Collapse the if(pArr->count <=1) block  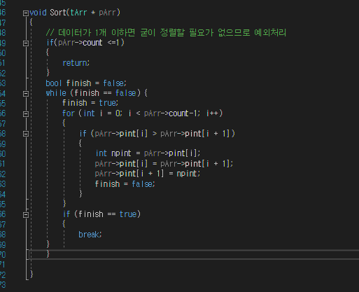pyautogui.click(x=26, y=43)
